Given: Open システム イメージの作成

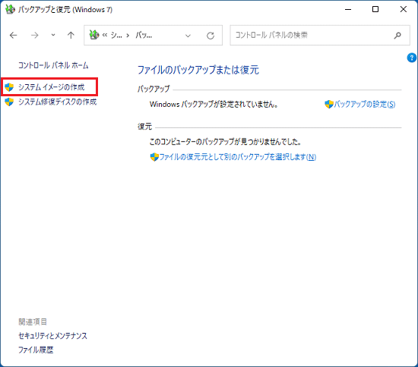Looking at the screenshot, I should click(51, 87).
